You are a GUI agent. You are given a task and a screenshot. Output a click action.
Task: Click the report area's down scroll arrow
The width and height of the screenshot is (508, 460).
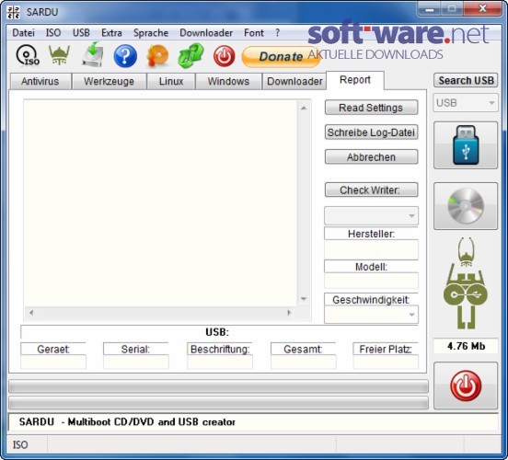304,299
